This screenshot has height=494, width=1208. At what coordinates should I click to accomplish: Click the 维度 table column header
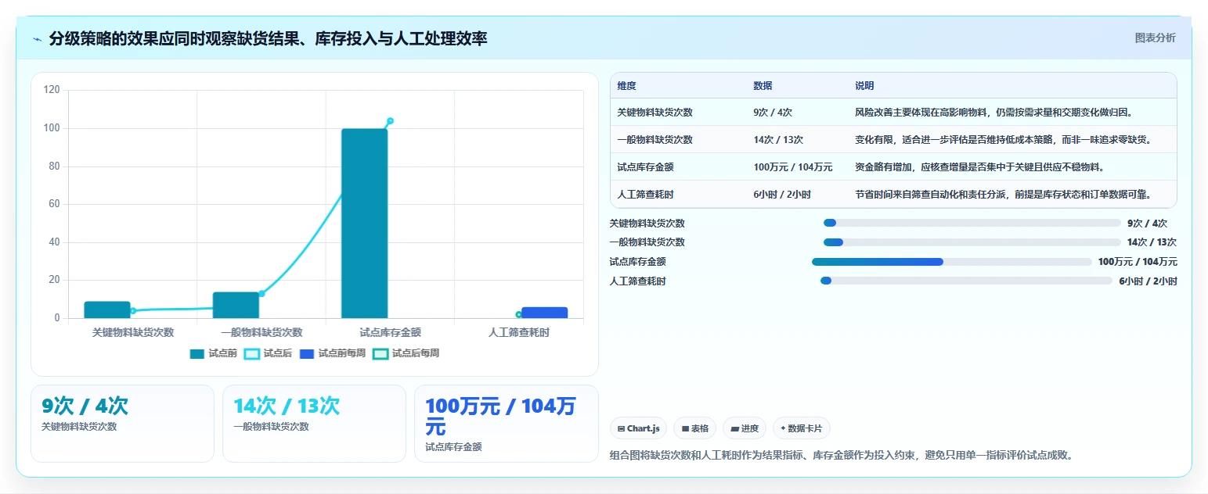pyautogui.click(x=627, y=86)
